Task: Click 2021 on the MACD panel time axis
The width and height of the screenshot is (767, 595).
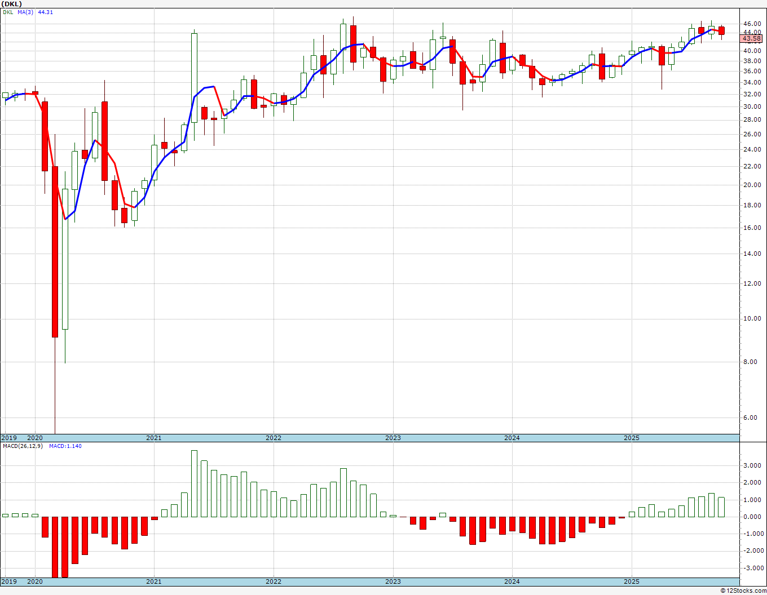Action: click(154, 581)
